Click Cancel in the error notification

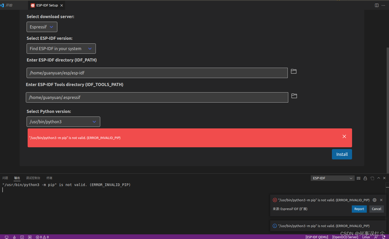[x=377, y=209]
